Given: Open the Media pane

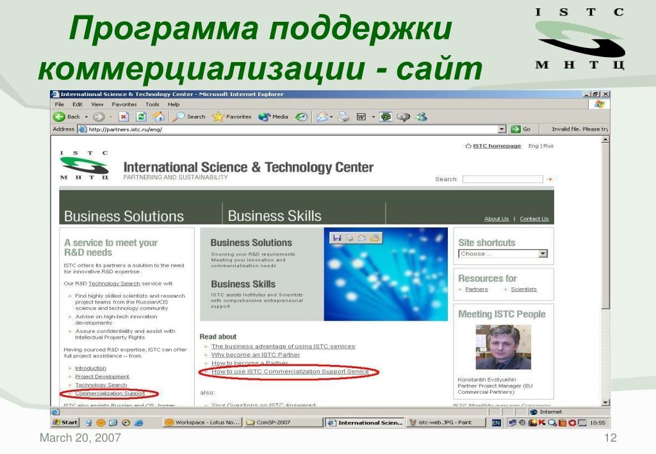Looking at the screenshot, I should point(273,117).
